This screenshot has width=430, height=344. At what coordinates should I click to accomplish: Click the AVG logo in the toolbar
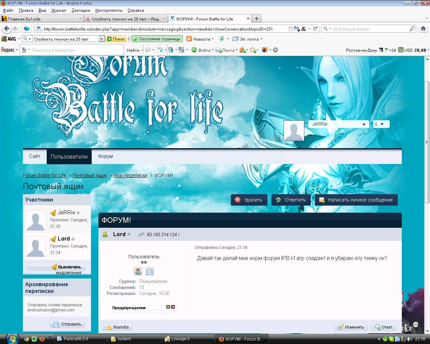9,39
